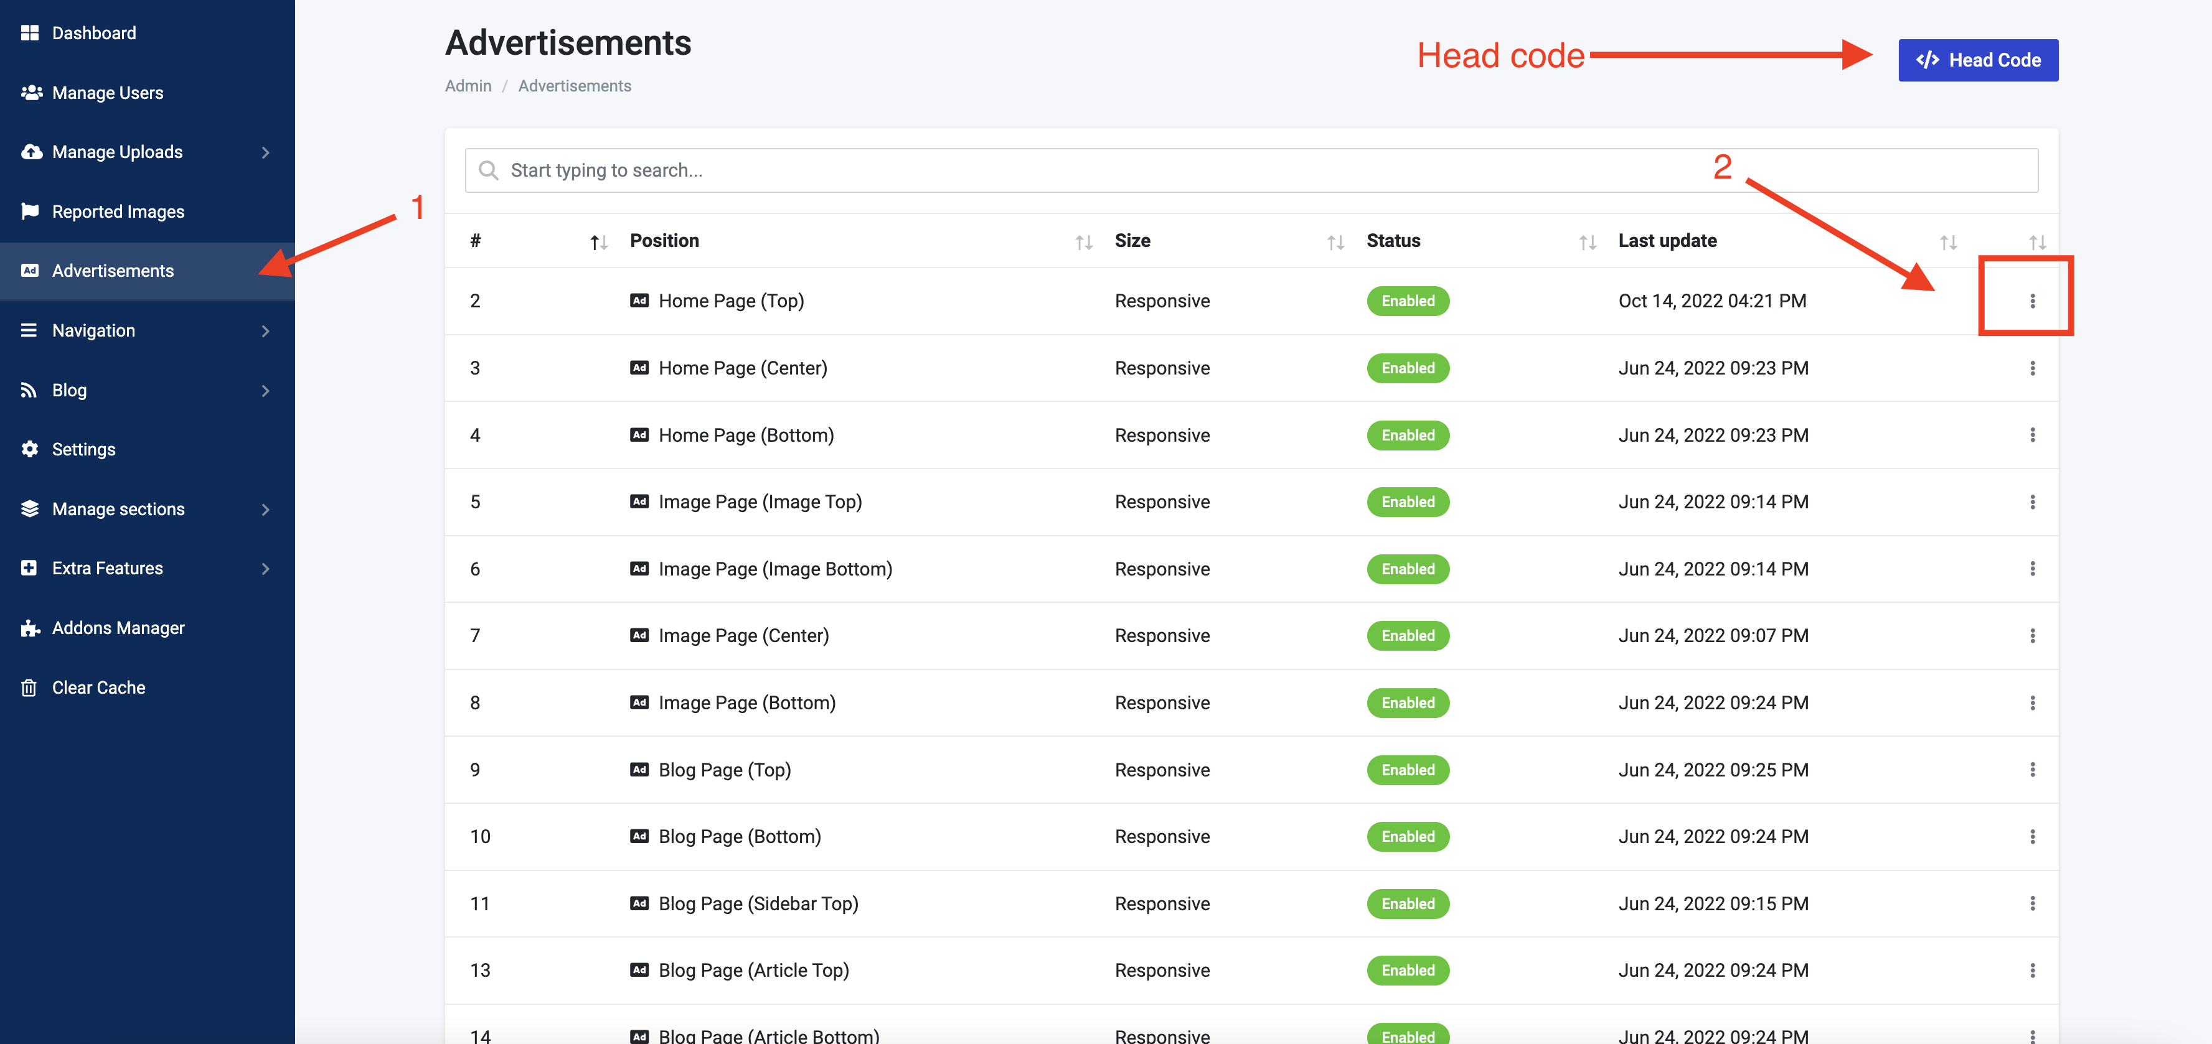
Task: Click the Addons Manager puzzle icon
Action: 30,628
